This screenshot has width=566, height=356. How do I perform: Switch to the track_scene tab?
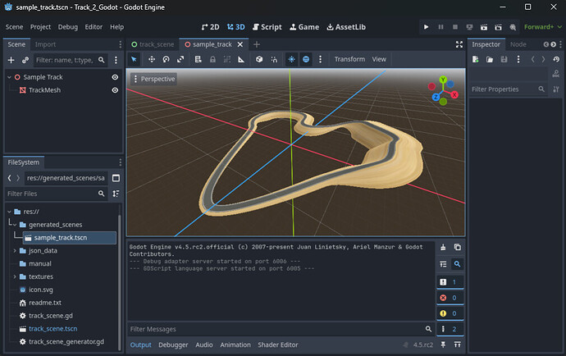(x=156, y=44)
